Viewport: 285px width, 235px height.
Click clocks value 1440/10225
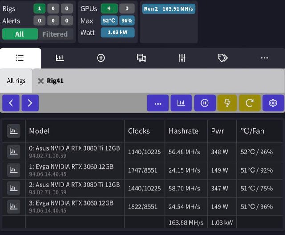[144, 188]
